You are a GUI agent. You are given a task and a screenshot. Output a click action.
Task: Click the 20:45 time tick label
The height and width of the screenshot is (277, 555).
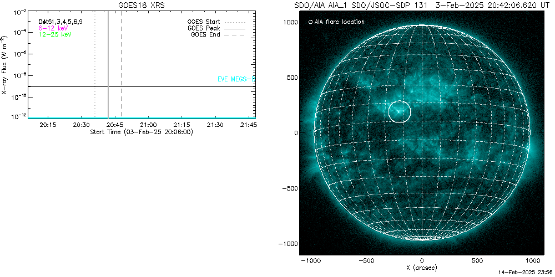coord(115,125)
